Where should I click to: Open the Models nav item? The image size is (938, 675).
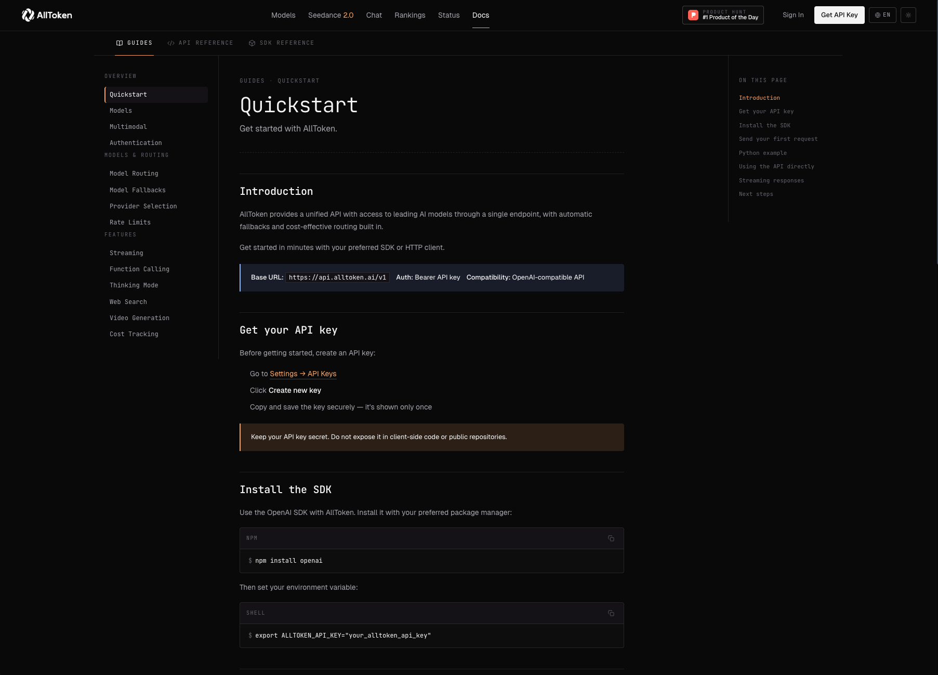tap(283, 15)
